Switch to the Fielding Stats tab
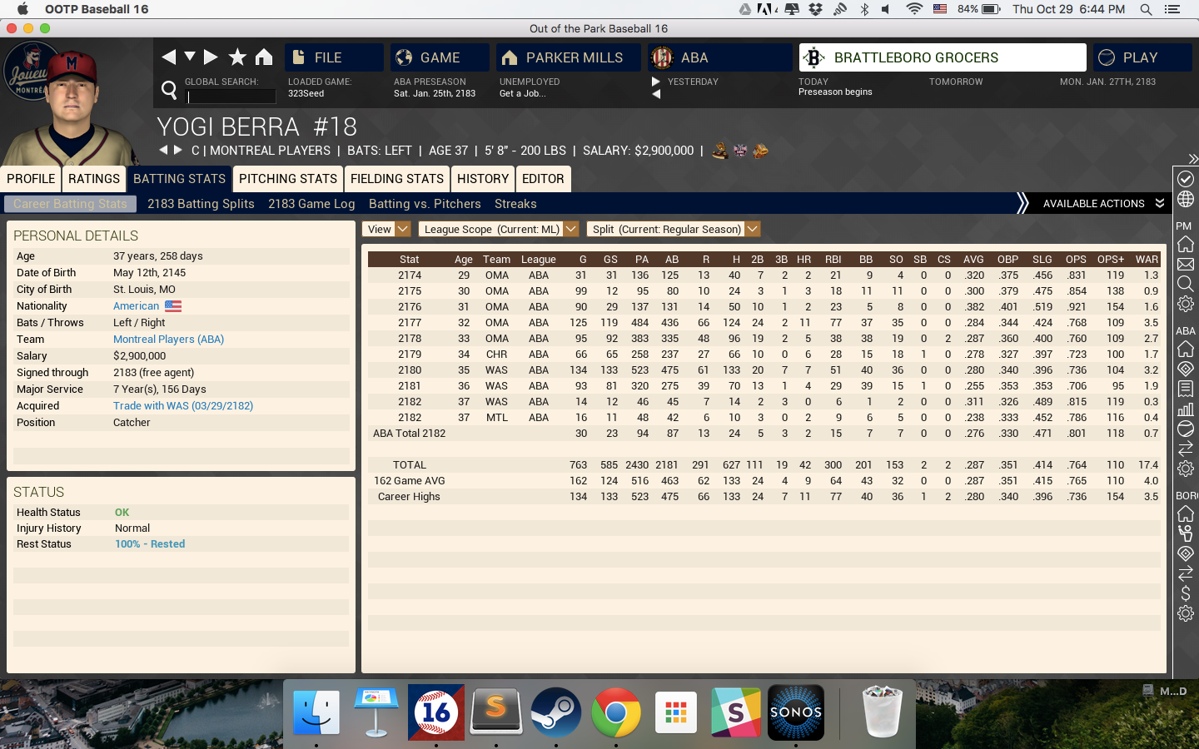 coord(397,179)
